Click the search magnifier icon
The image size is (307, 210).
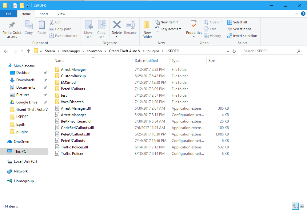tap(299, 51)
